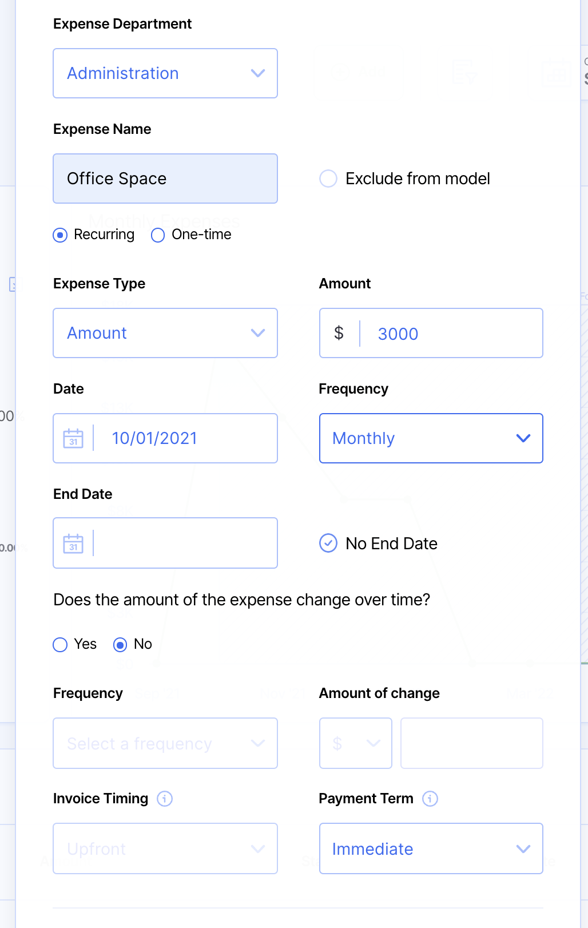Choose Yes for expense changing over time

[60, 645]
